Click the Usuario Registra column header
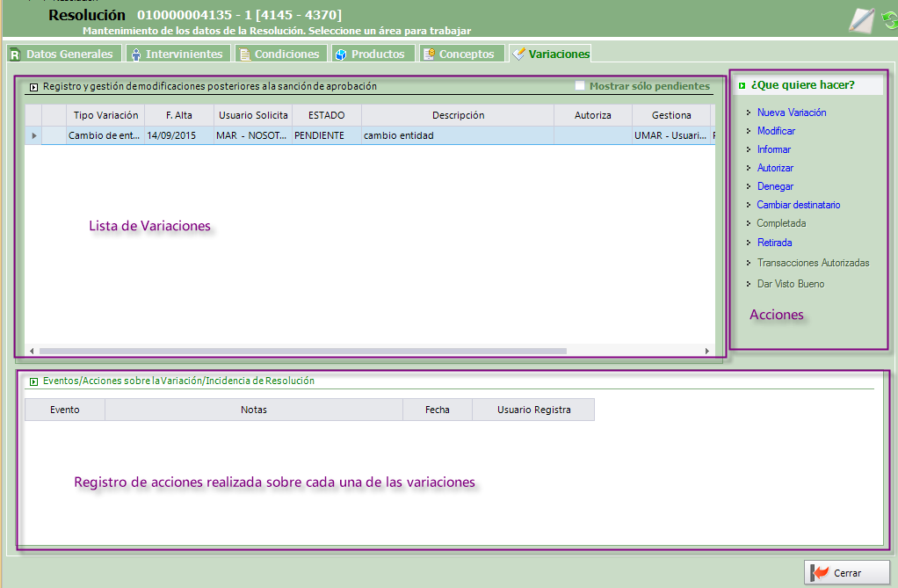898x588 pixels. 533,410
